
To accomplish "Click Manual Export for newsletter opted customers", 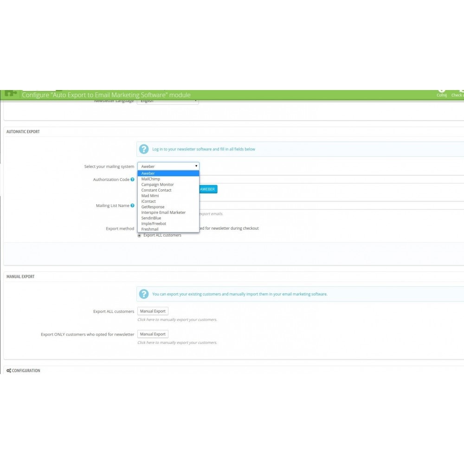I will point(153,334).
